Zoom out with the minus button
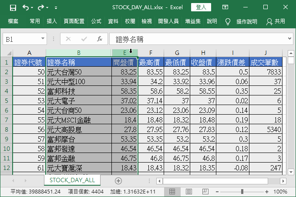Screen dimensions: 296x197 217,192
